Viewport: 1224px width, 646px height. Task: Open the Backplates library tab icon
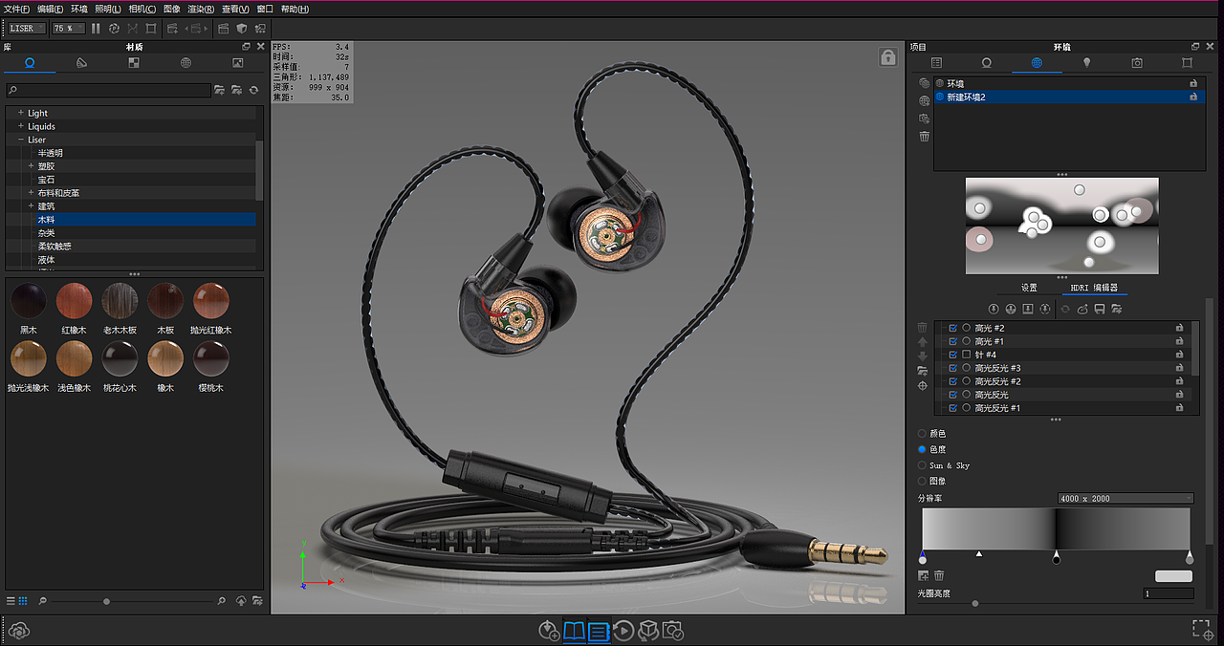point(238,63)
